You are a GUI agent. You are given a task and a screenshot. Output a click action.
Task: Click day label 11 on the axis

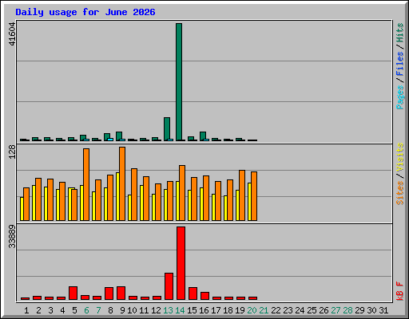[x=144, y=310]
